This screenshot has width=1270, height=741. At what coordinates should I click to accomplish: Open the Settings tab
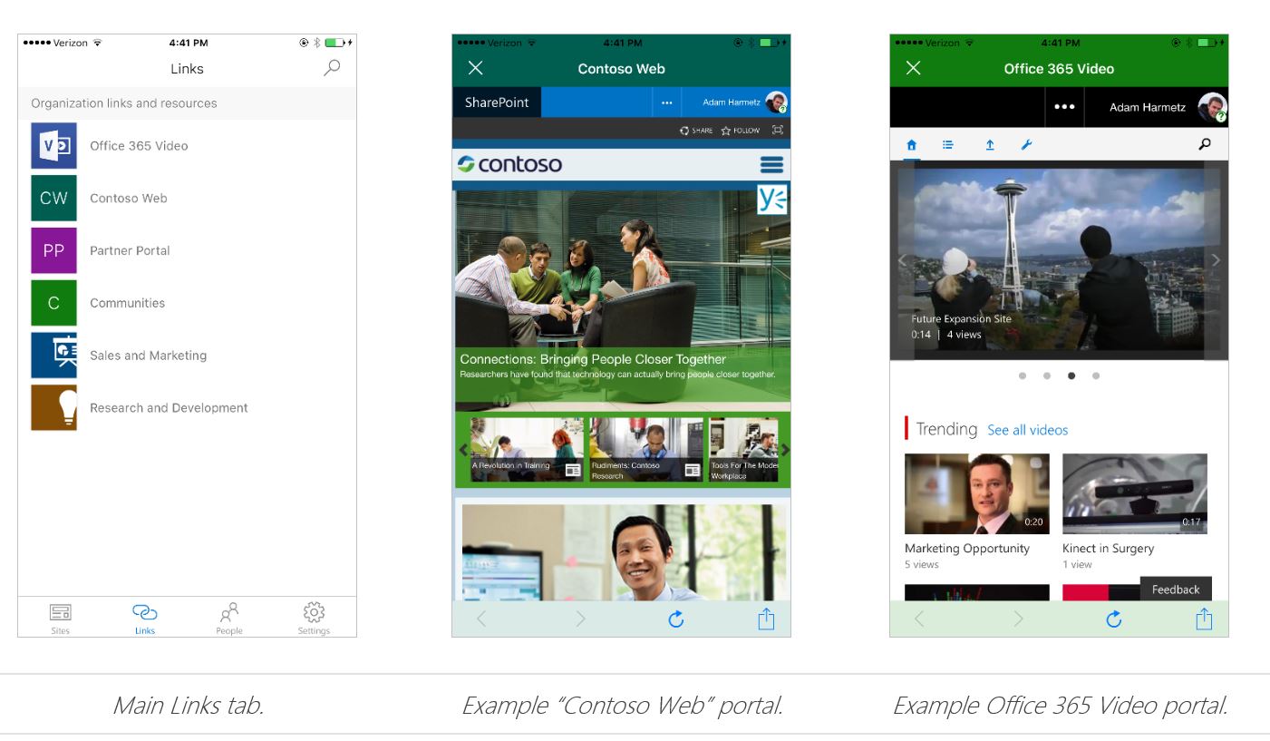pos(314,619)
